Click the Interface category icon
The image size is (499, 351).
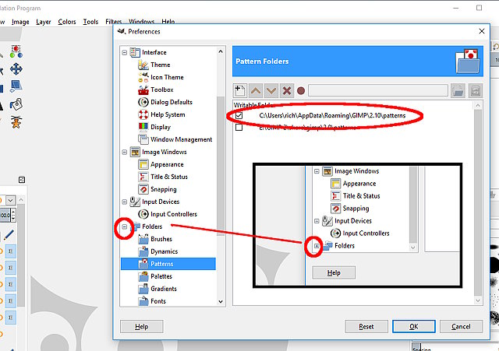135,52
